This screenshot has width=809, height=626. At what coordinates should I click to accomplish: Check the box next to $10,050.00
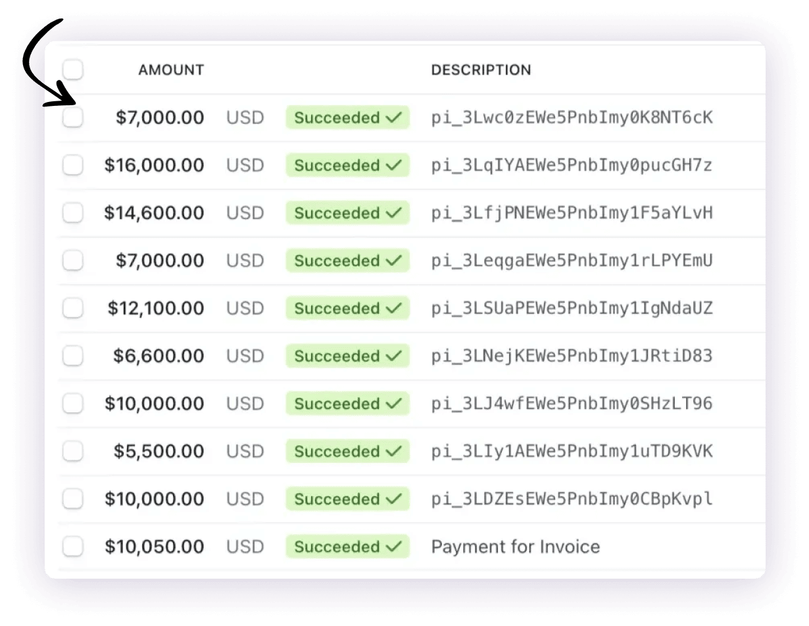[73, 547]
